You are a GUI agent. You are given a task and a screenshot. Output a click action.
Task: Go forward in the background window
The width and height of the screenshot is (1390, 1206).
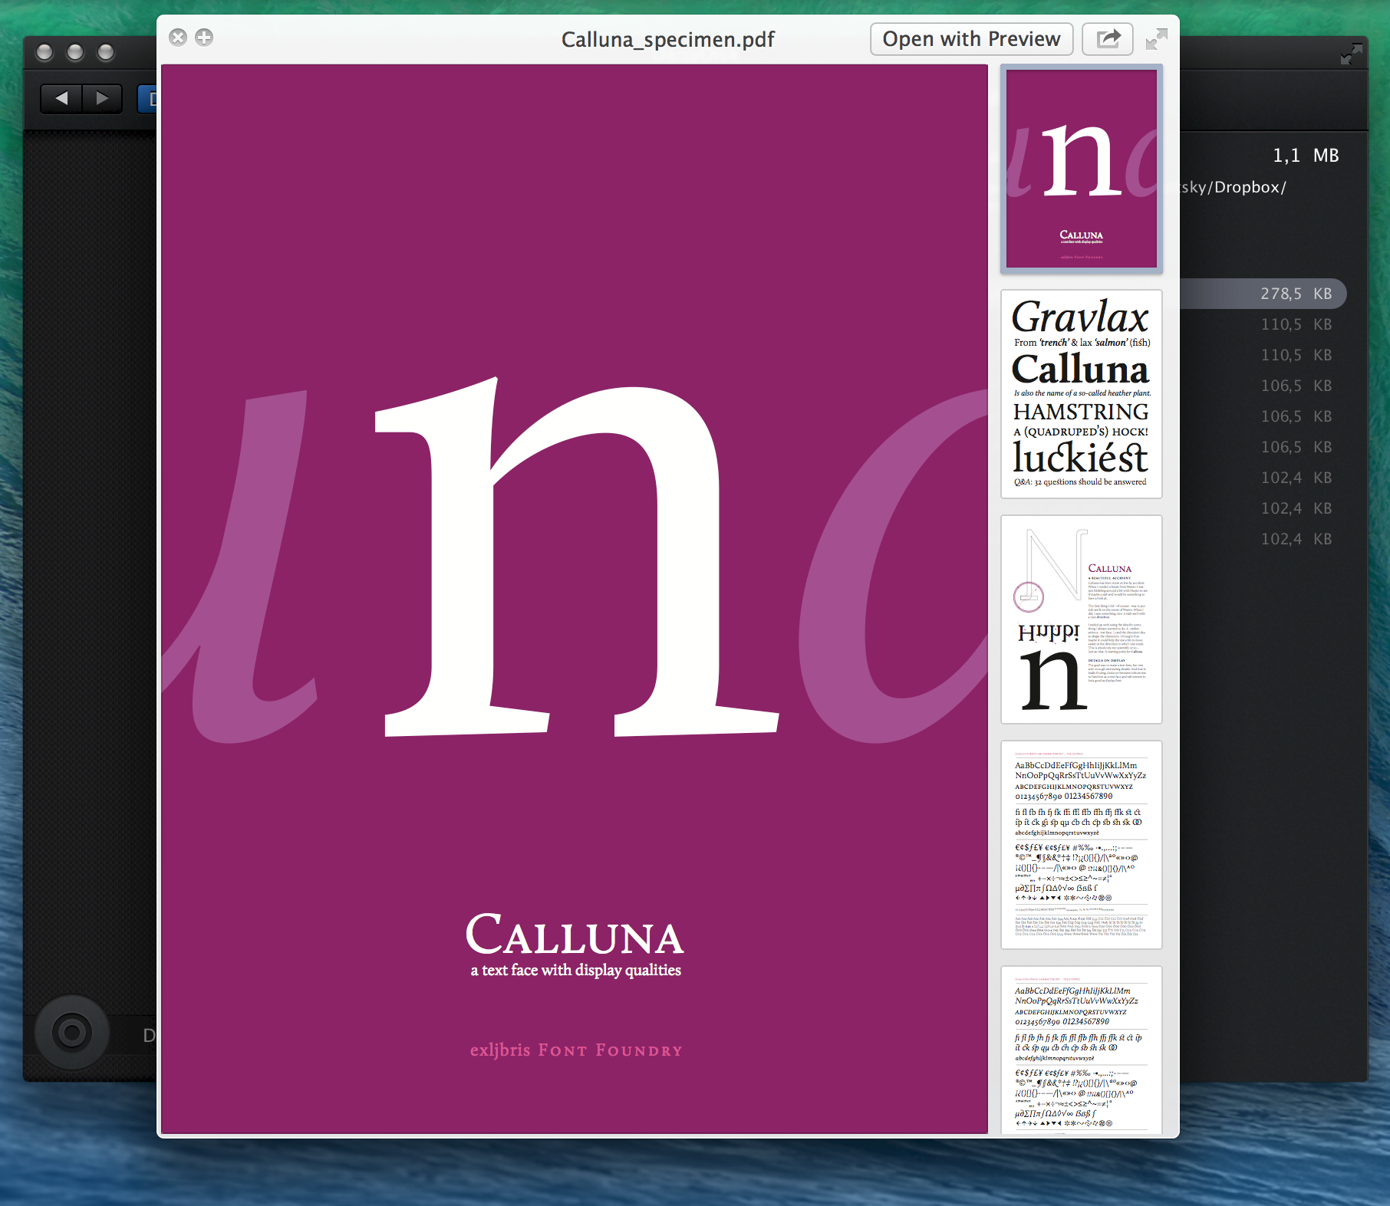click(102, 98)
